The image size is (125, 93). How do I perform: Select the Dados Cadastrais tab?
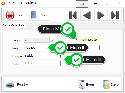click(x=13, y=25)
